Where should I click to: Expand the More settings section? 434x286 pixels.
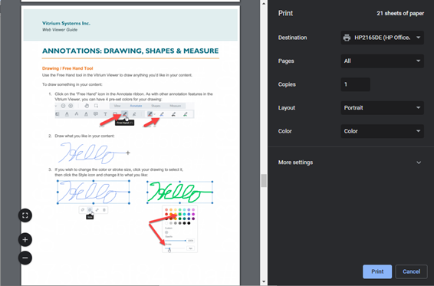(350, 163)
